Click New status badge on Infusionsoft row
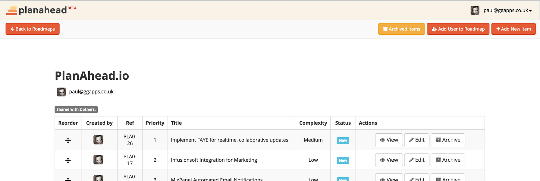Viewport: 540px width, 181px height. click(343, 160)
